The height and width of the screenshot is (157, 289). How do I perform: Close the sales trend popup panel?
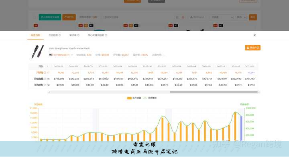point(254,35)
